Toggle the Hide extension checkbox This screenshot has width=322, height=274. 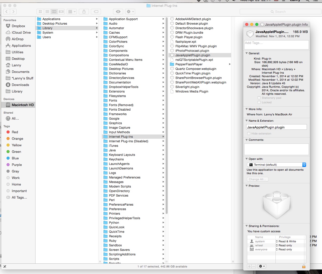pyautogui.click(x=249, y=133)
